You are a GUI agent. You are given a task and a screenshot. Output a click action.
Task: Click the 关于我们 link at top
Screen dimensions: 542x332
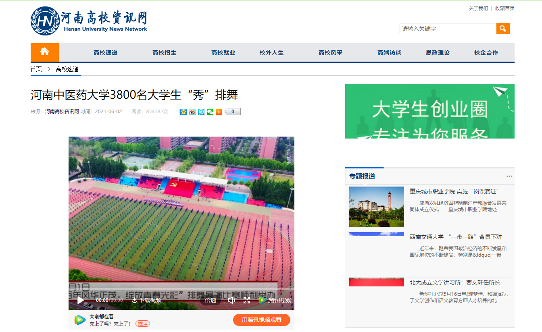(x=478, y=8)
